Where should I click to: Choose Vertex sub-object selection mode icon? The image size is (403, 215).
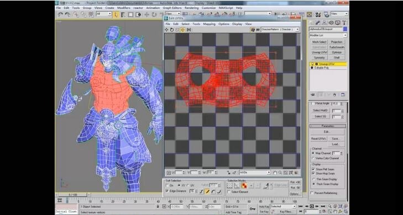(x=229, y=185)
